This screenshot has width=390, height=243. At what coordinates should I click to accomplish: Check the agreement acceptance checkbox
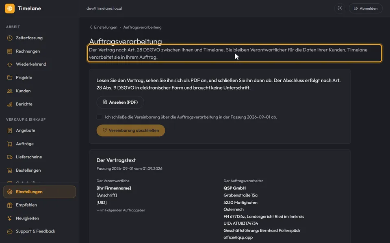99,117
